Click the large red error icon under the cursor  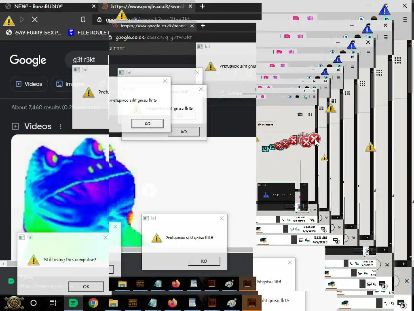(x=314, y=139)
